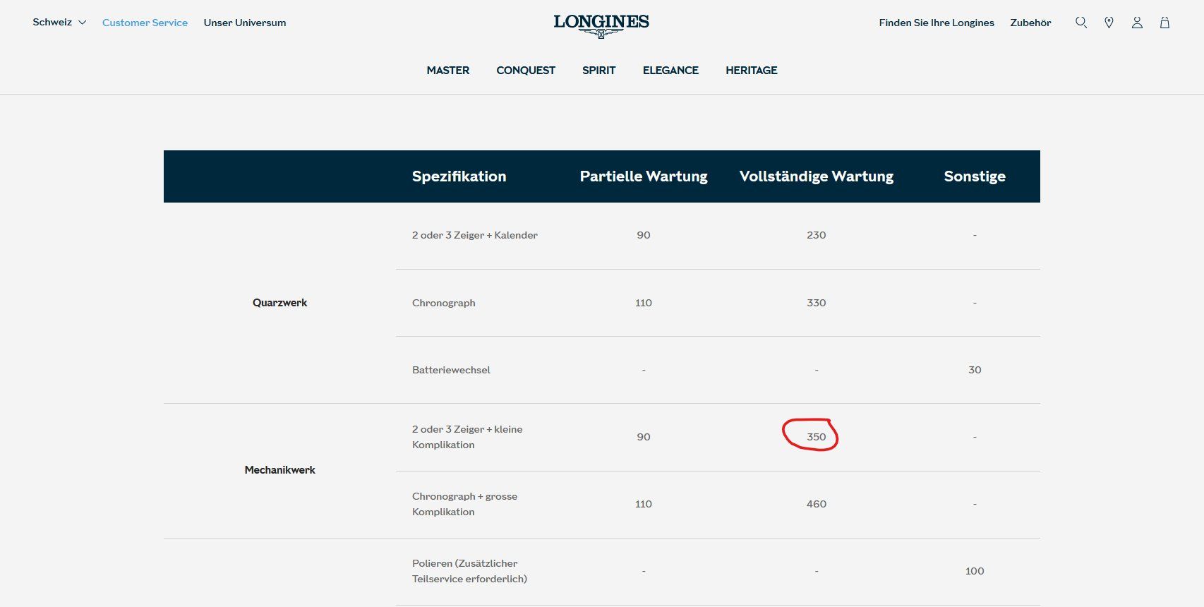Click the value 330
The image size is (1204, 607).
(x=817, y=303)
